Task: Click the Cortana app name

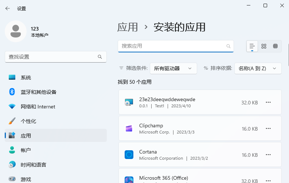Action: [148, 152]
